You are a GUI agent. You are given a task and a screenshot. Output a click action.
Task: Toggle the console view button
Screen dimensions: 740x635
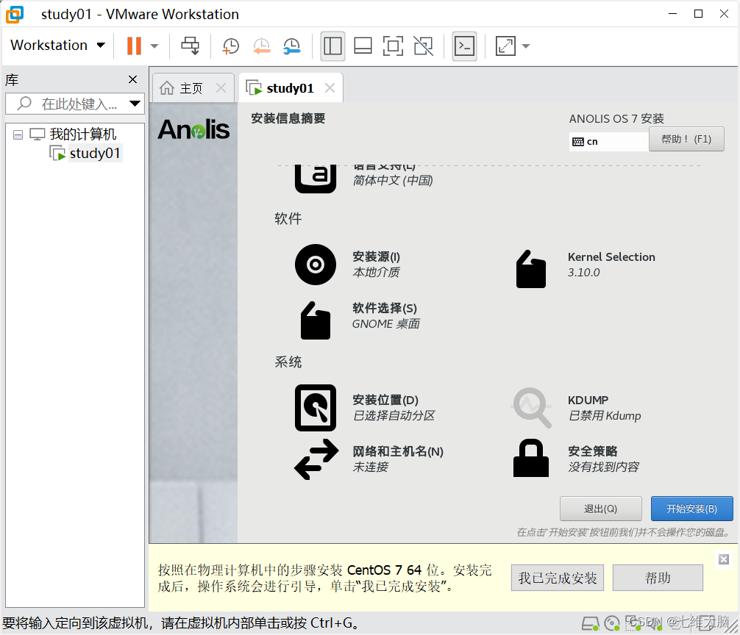464,46
